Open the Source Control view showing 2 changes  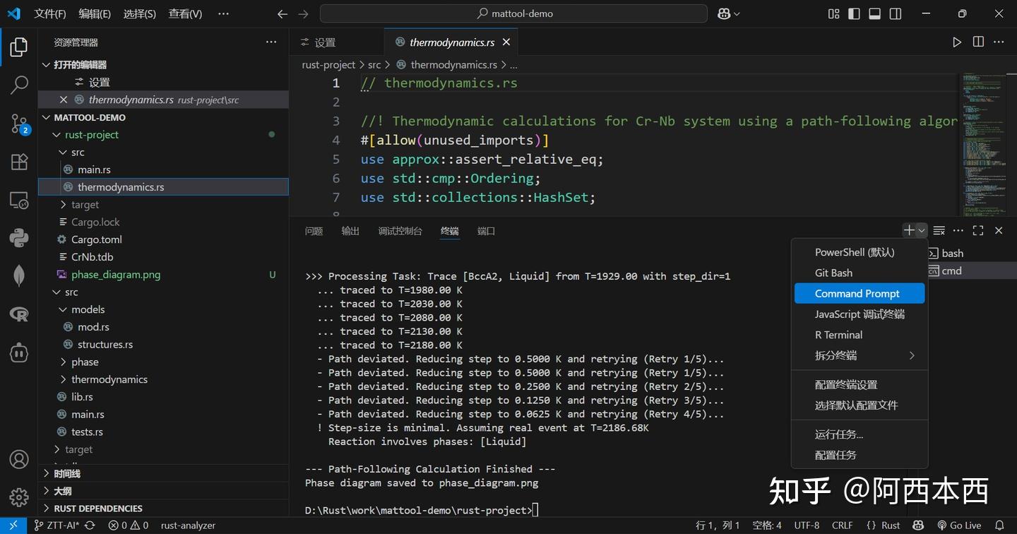click(x=18, y=124)
